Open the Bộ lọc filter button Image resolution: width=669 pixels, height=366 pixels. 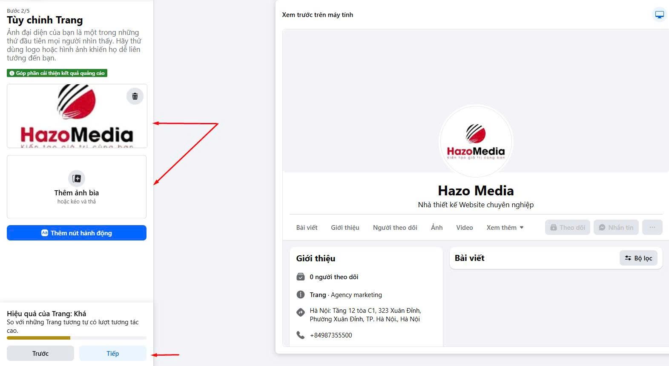point(638,258)
